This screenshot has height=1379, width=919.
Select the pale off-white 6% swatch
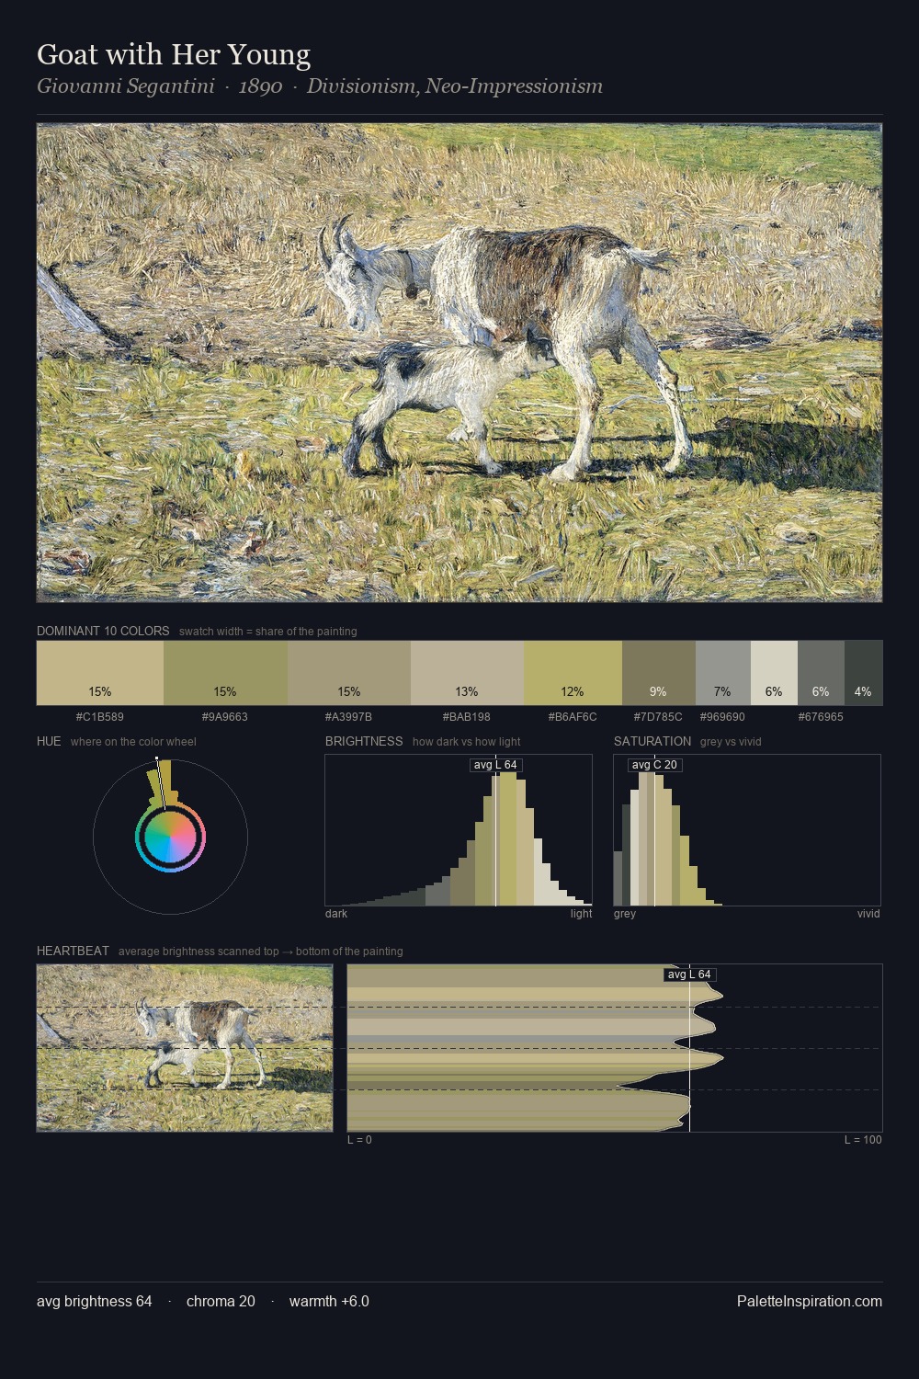[x=774, y=673]
